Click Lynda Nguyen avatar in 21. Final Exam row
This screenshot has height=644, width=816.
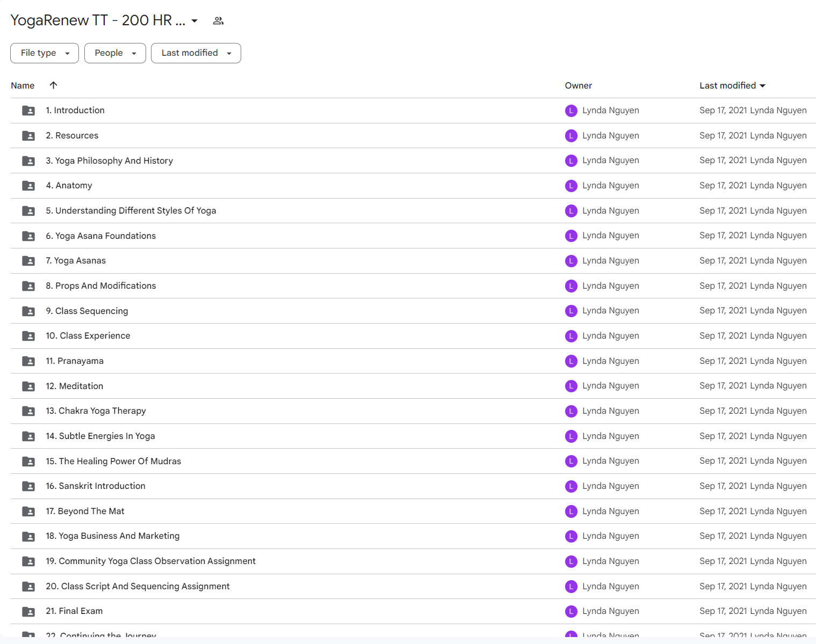coord(571,611)
